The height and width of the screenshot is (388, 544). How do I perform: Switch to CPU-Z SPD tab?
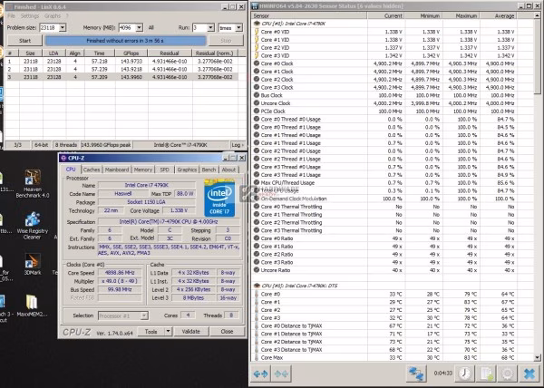click(164, 170)
